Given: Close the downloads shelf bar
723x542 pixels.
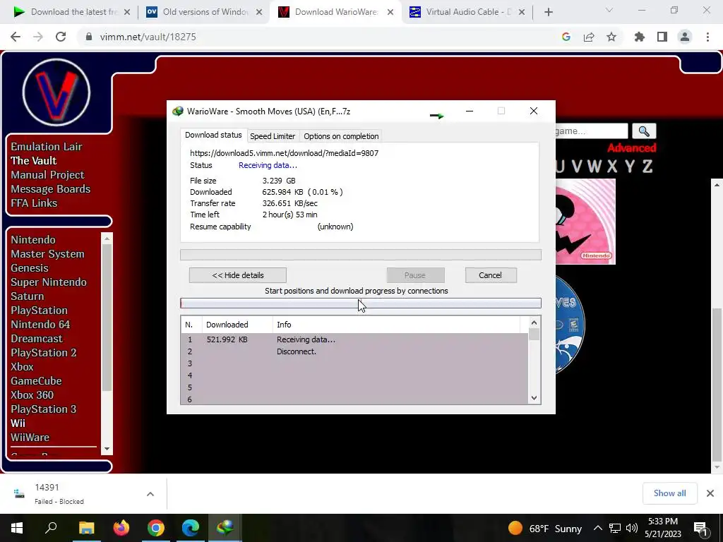Looking at the screenshot, I should coord(710,493).
